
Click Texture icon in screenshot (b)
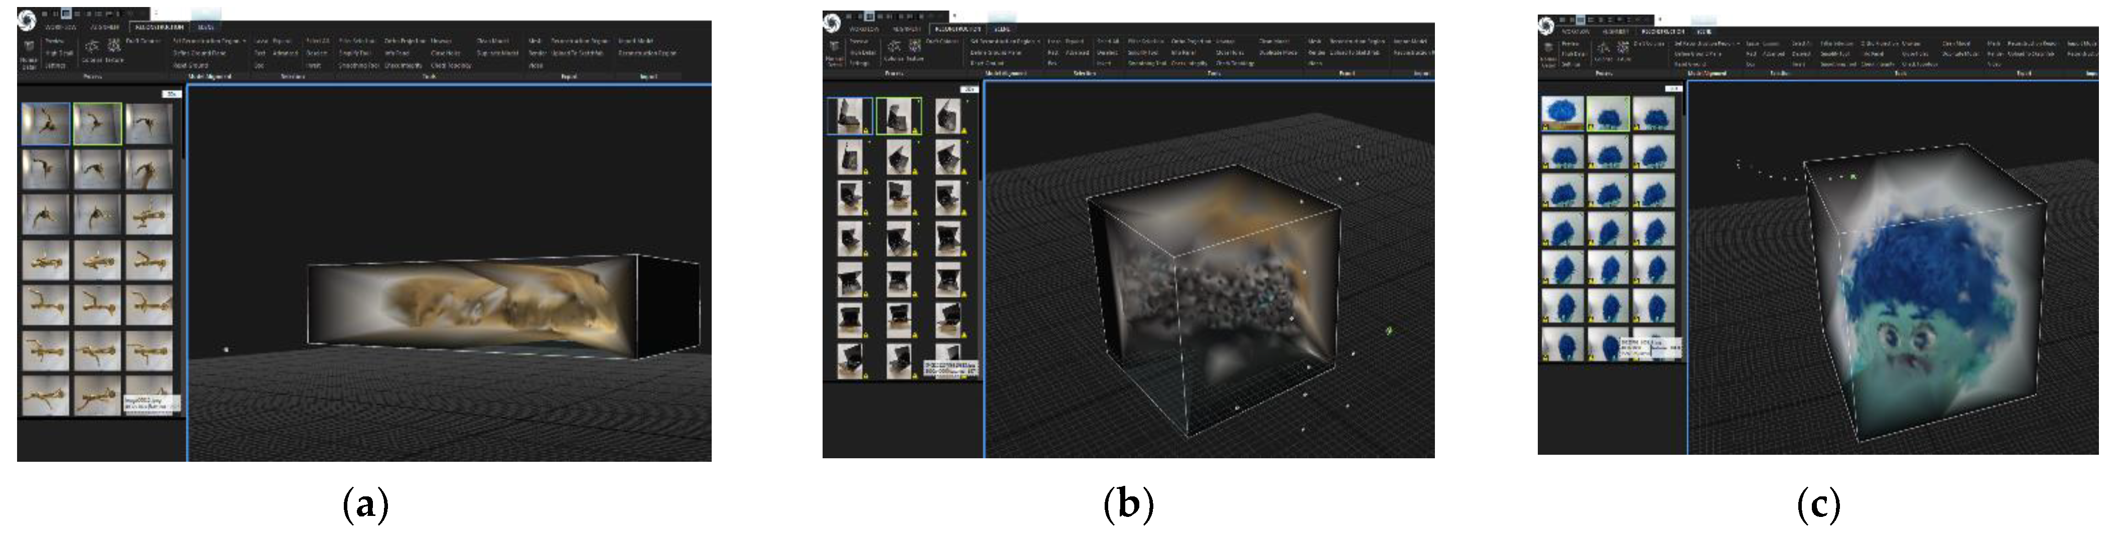[x=915, y=46]
